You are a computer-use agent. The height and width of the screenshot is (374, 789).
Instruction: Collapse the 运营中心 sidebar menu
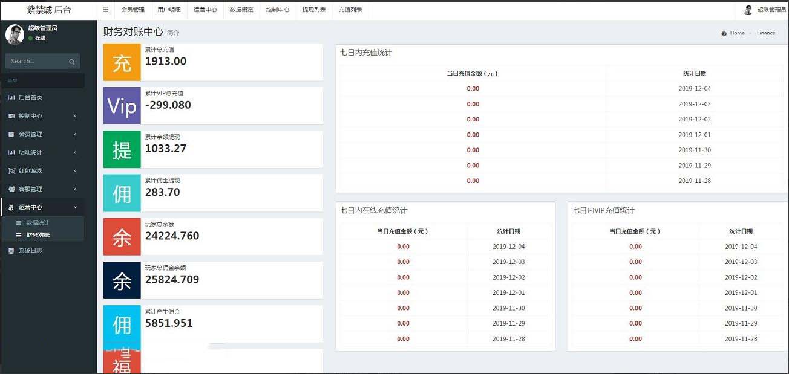42,207
